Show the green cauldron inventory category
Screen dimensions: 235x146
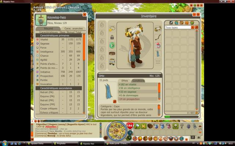192,23
